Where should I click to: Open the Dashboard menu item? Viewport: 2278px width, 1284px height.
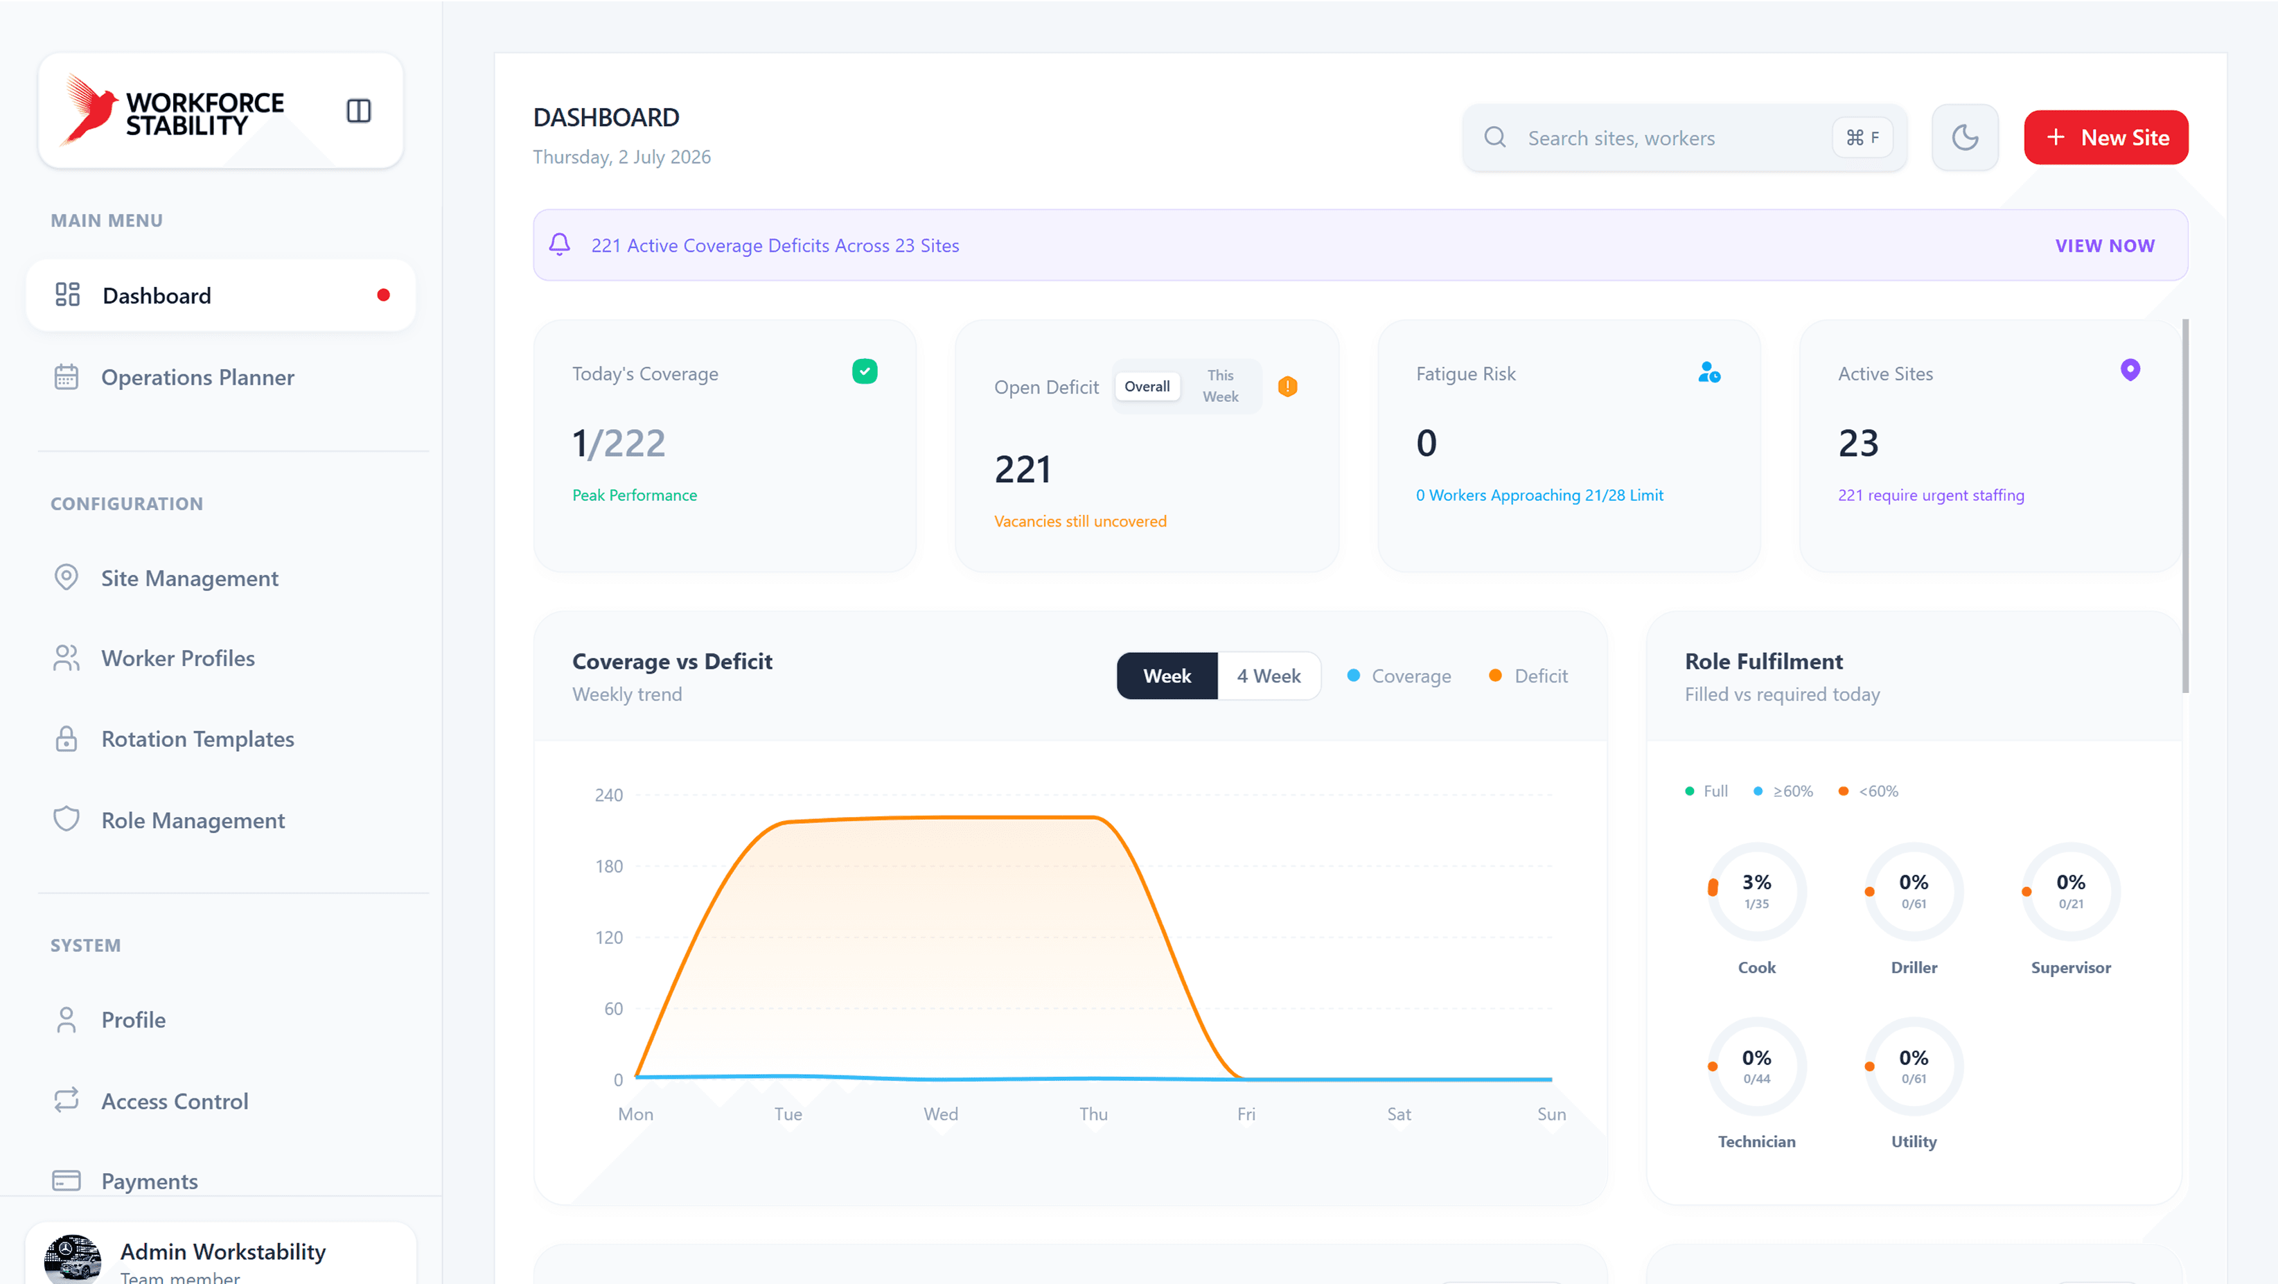(x=220, y=294)
